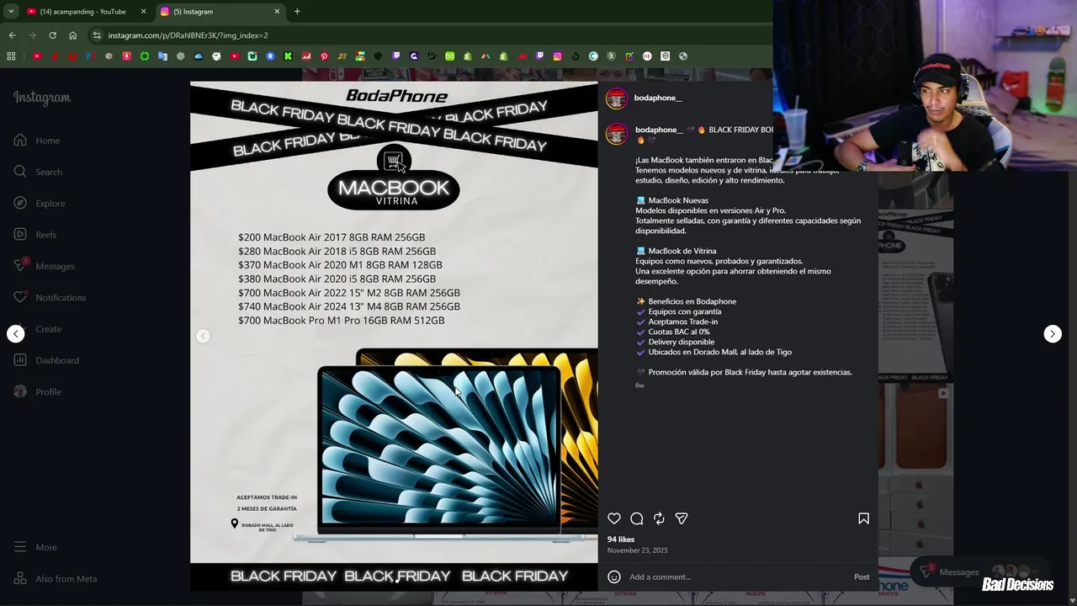Open the green Kick bookmark

(288, 56)
